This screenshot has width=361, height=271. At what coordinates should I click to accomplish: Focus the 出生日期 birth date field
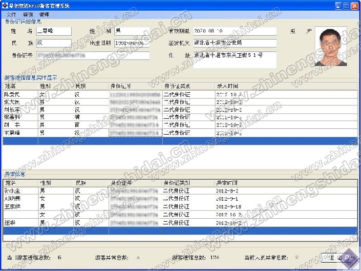click(131, 43)
